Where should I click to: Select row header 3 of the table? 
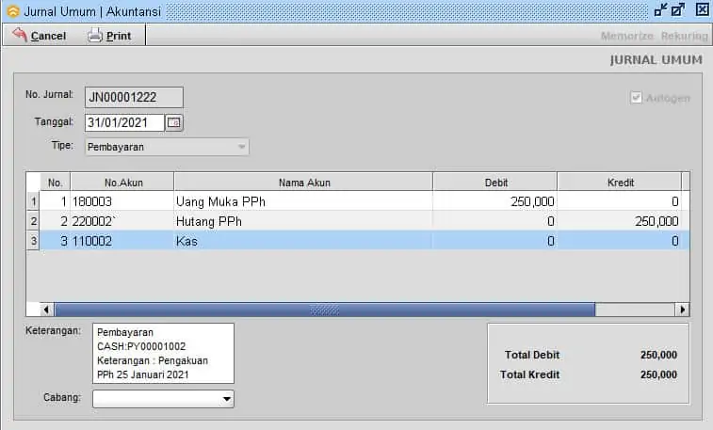click(33, 241)
